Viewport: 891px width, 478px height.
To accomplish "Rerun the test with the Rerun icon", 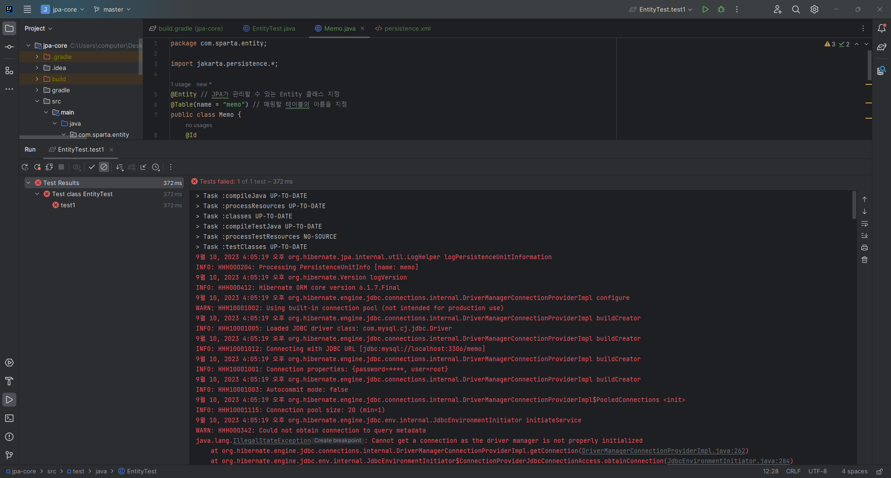I will point(25,167).
